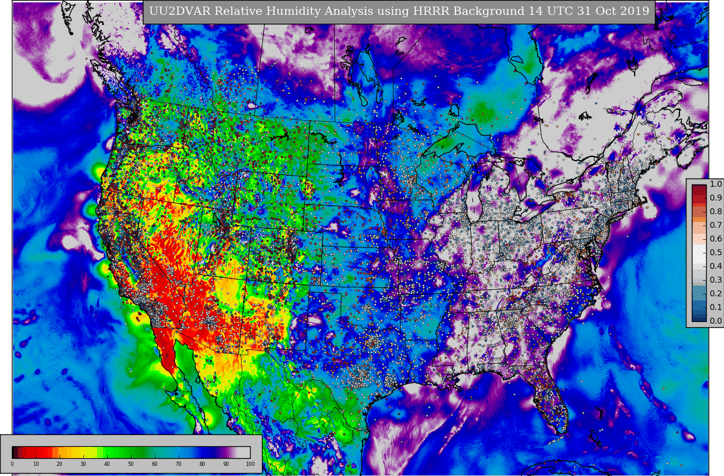Click the 30 tick label on the humidity colorbar
The image size is (724, 476).
click(83, 464)
